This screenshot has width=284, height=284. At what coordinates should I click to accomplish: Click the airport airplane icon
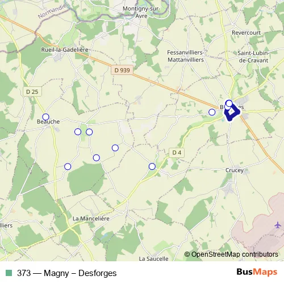coord(278,225)
